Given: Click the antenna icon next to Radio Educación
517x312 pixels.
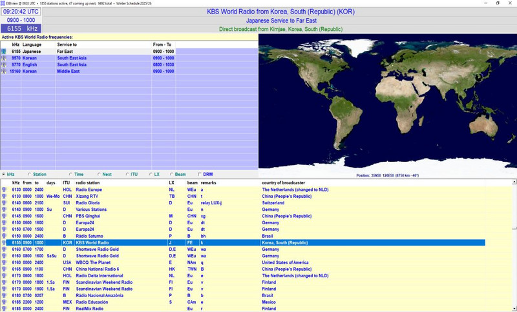Looking at the screenshot, I should point(5,302).
